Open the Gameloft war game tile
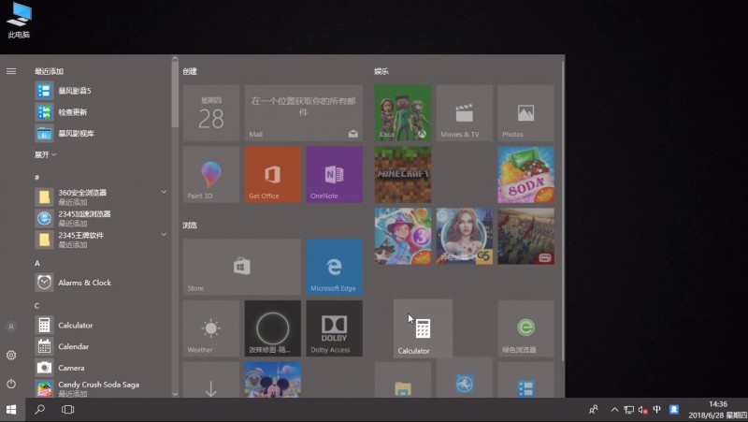 526,237
